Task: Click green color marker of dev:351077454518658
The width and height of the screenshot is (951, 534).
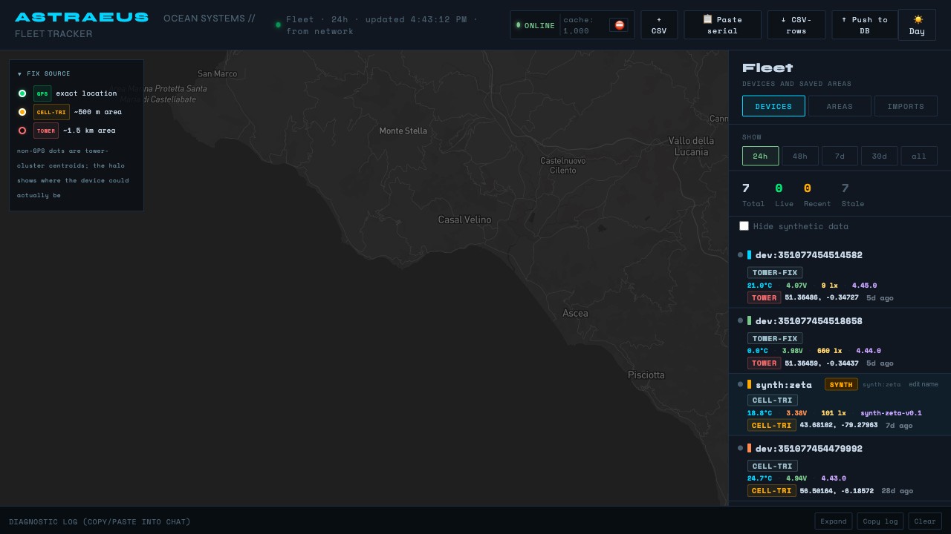Action: (749, 320)
